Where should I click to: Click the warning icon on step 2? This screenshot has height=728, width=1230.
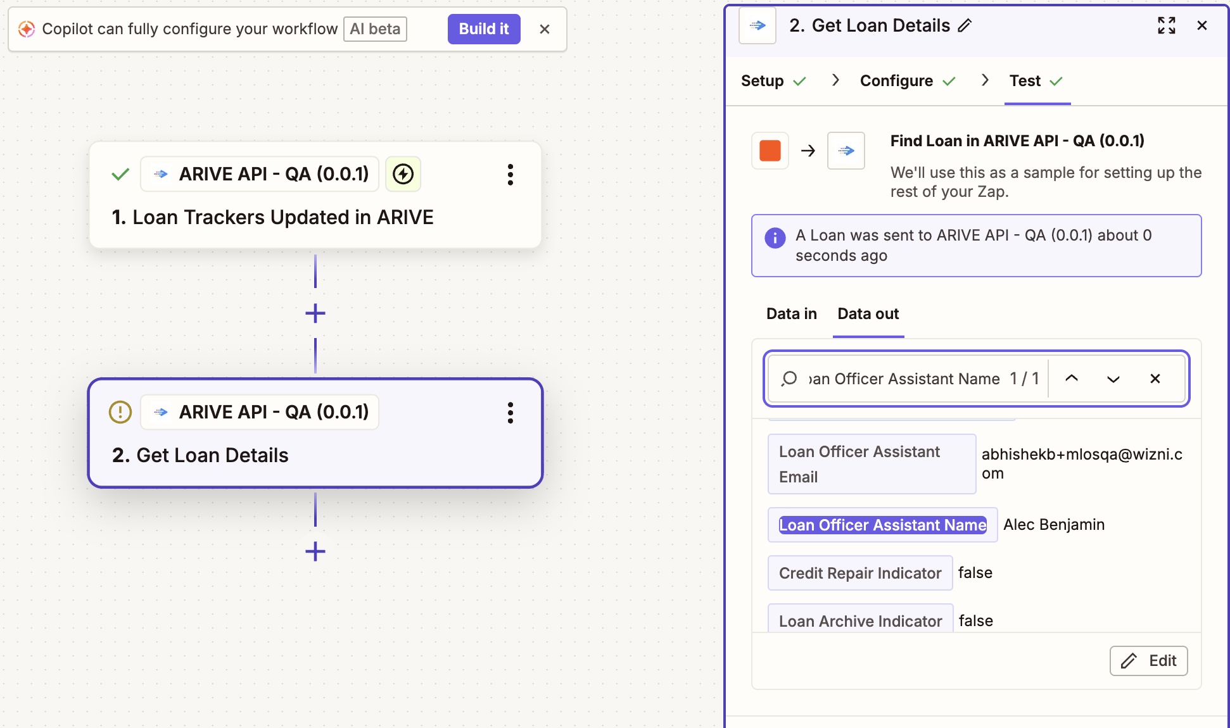point(120,412)
